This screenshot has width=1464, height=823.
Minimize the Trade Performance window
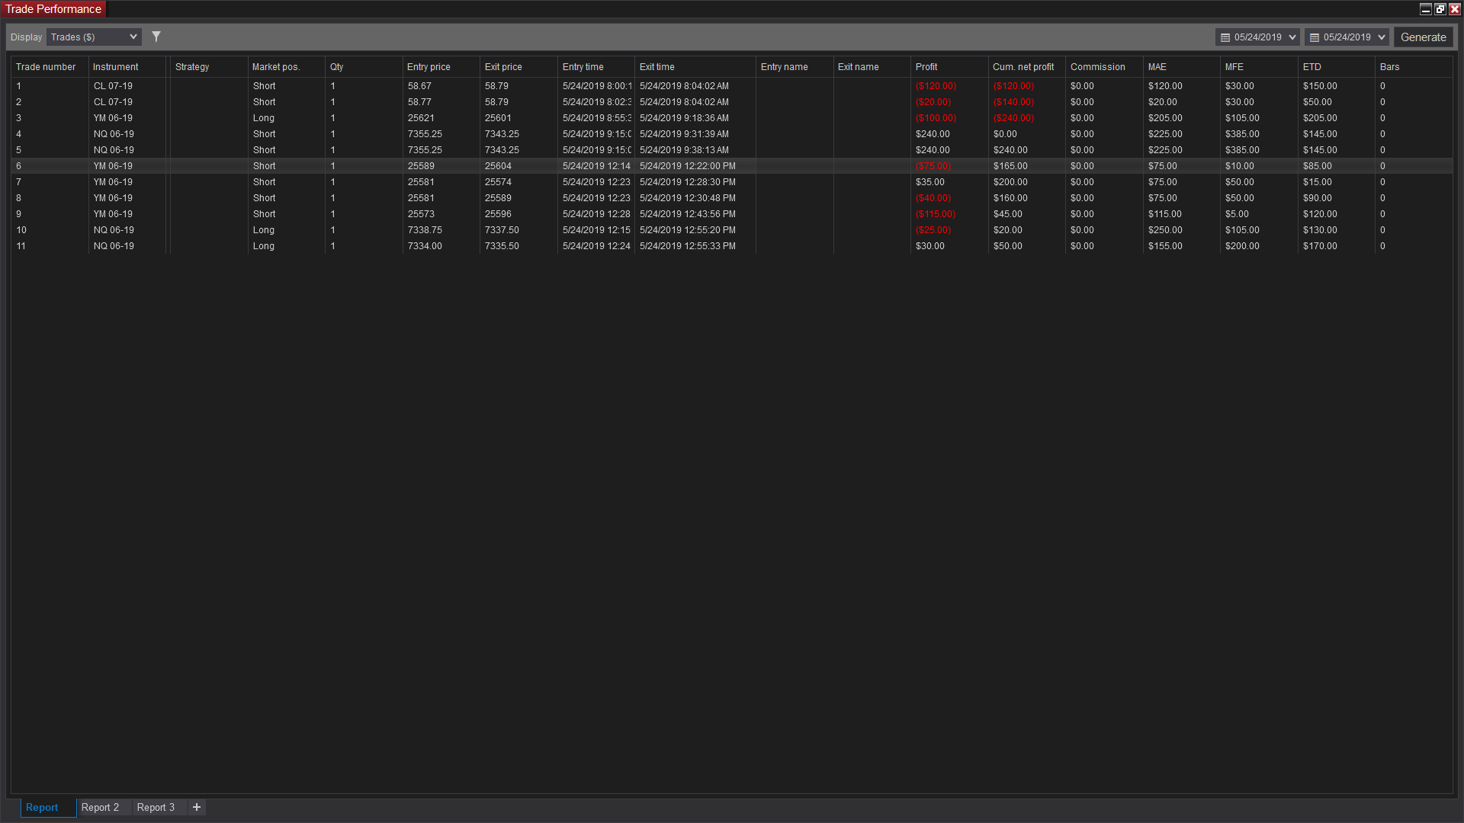point(1425,9)
